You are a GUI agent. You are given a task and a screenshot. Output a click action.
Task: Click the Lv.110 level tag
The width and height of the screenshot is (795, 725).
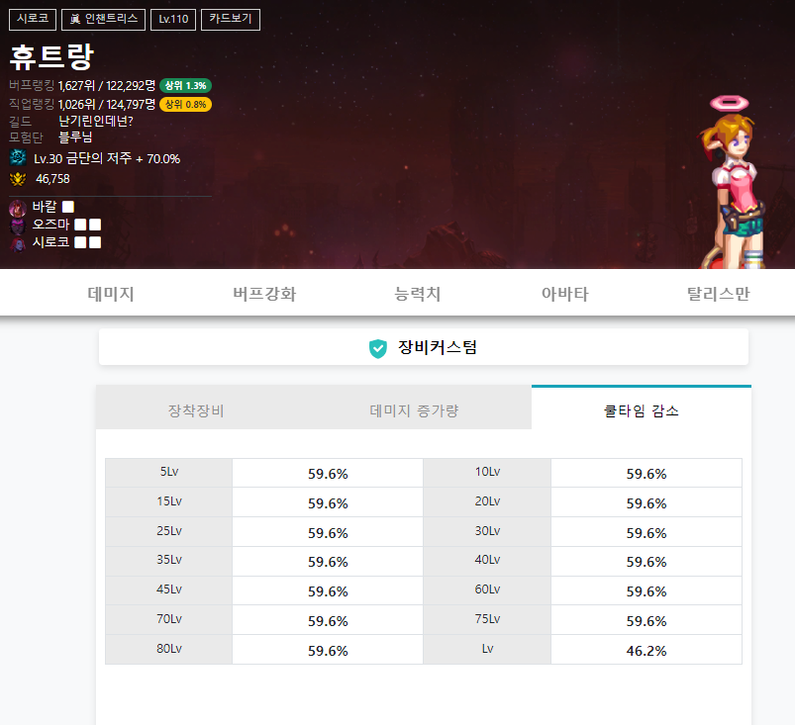pyautogui.click(x=173, y=19)
